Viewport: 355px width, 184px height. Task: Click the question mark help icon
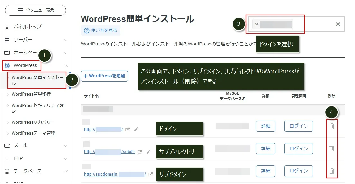pyautogui.click(x=86, y=31)
